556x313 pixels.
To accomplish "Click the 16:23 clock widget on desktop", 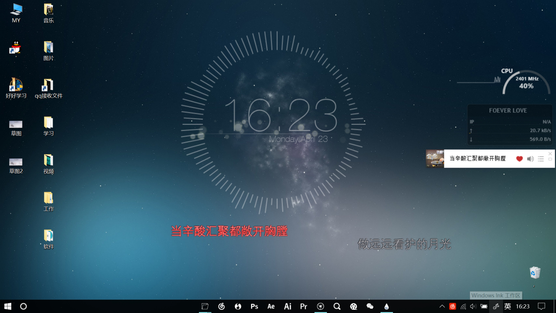I will [281, 115].
